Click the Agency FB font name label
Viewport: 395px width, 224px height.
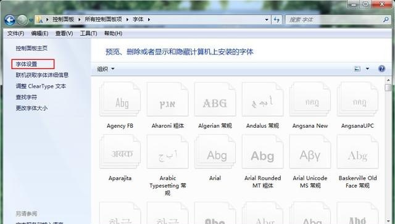120,126
